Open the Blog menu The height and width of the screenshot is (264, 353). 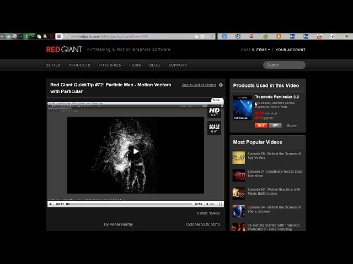[154, 65]
